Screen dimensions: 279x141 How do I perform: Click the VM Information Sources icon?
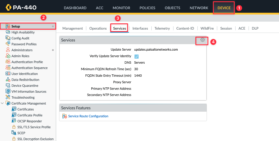pos(8,91)
